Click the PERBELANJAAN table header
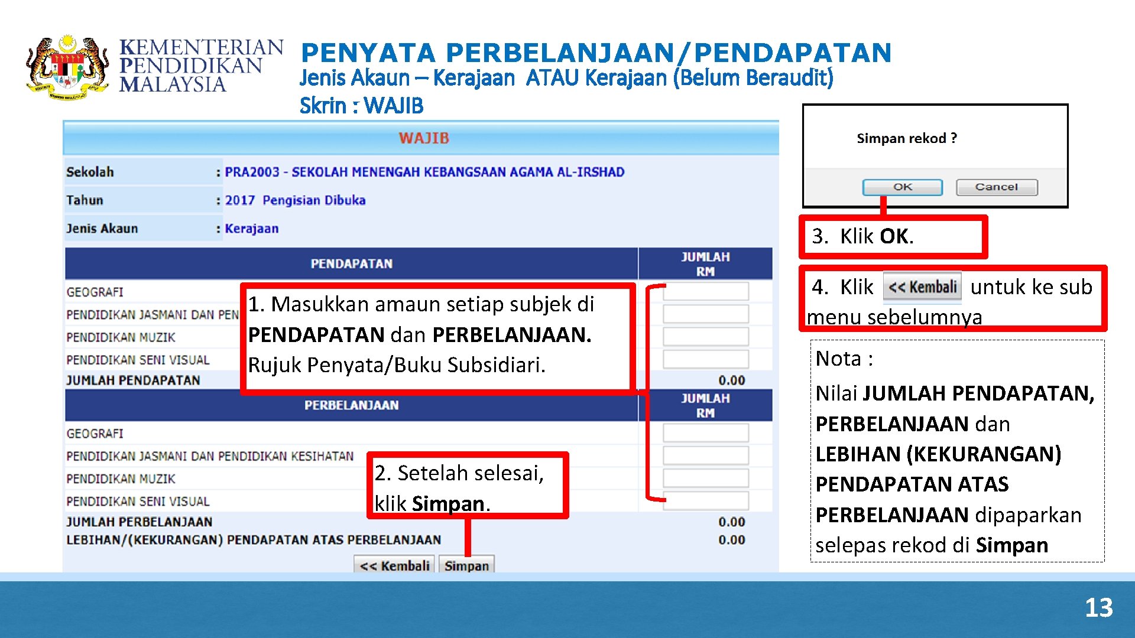The height and width of the screenshot is (638, 1135). (351, 405)
